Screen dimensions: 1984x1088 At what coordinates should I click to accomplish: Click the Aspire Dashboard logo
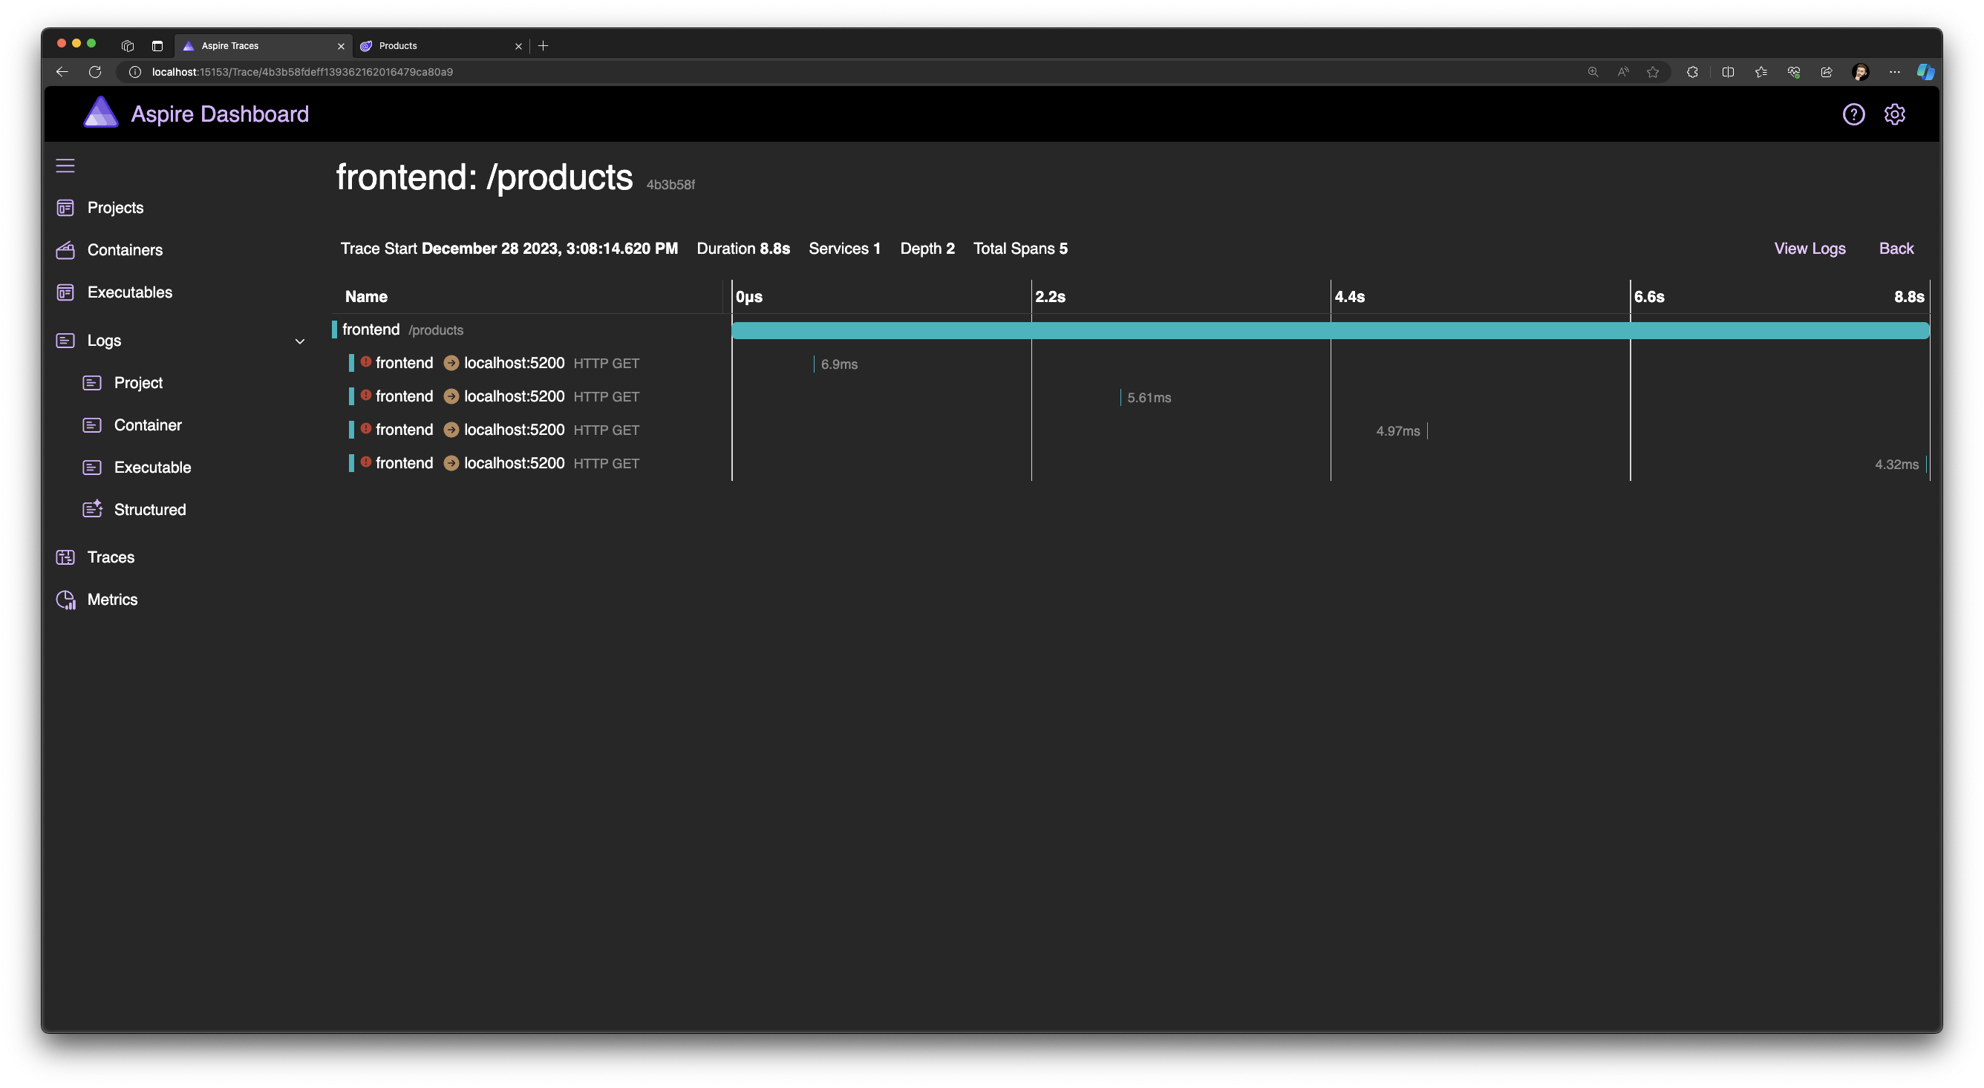click(101, 114)
